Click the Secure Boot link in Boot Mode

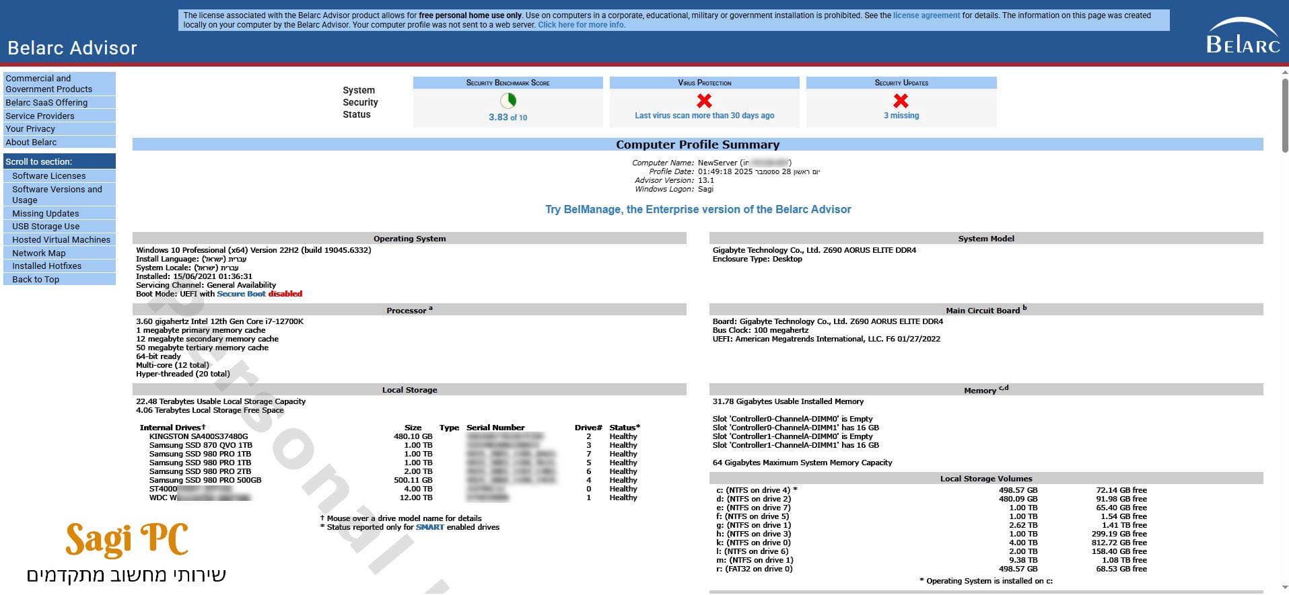coord(241,294)
